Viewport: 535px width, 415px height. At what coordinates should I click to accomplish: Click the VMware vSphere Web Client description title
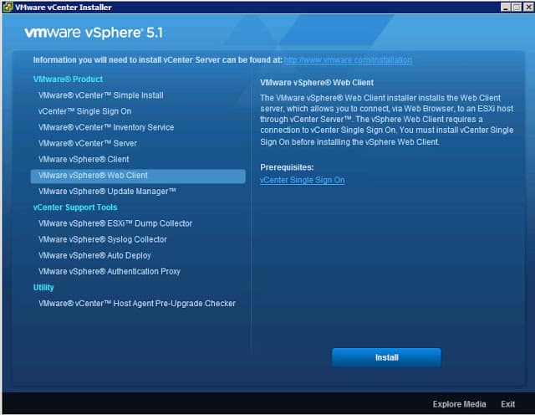(x=317, y=83)
